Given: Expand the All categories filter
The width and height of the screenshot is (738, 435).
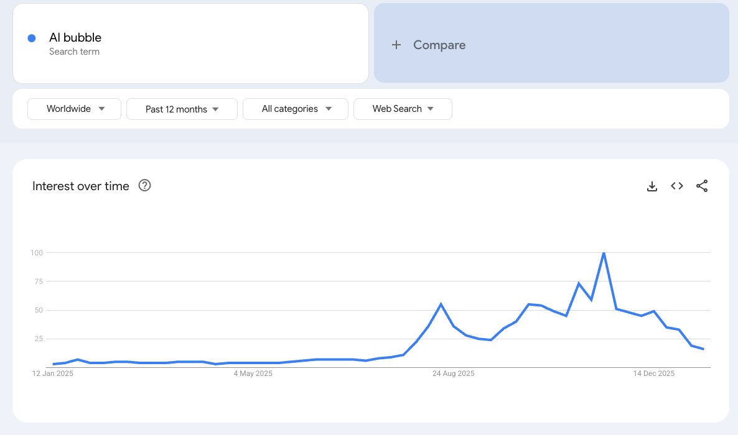Looking at the screenshot, I should (295, 109).
